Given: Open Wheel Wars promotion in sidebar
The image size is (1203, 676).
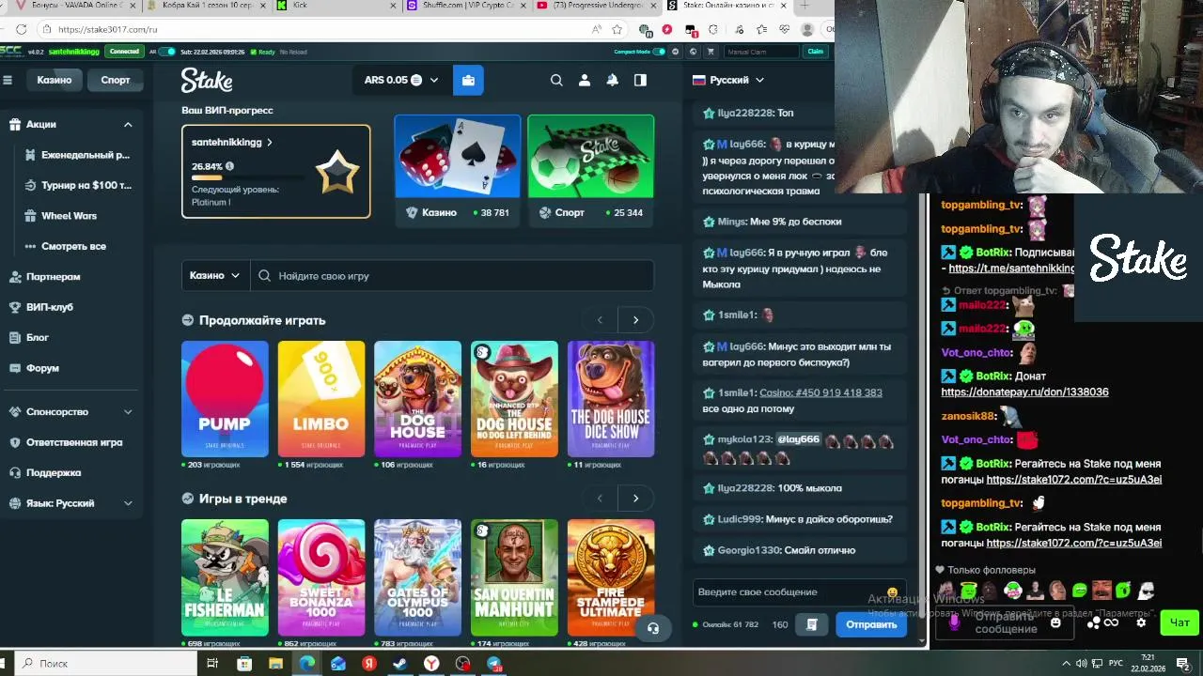Looking at the screenshot, I should coord(69,216).
